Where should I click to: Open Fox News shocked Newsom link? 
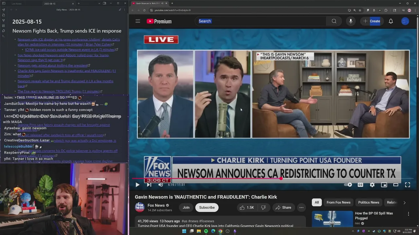pyautogui.click(x=63, y=57)
